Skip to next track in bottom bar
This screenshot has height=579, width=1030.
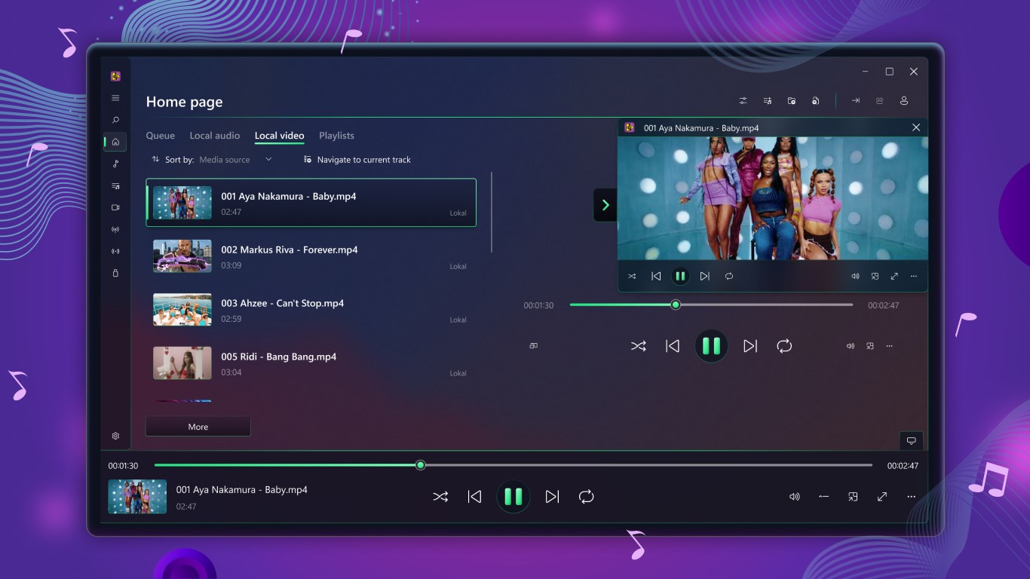click(552, 497)
